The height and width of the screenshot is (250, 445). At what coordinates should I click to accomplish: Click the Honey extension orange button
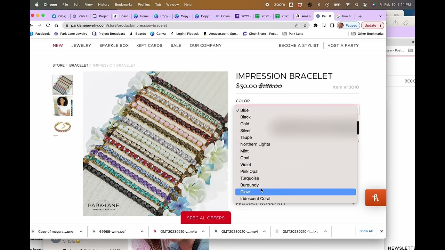[375, 198]
